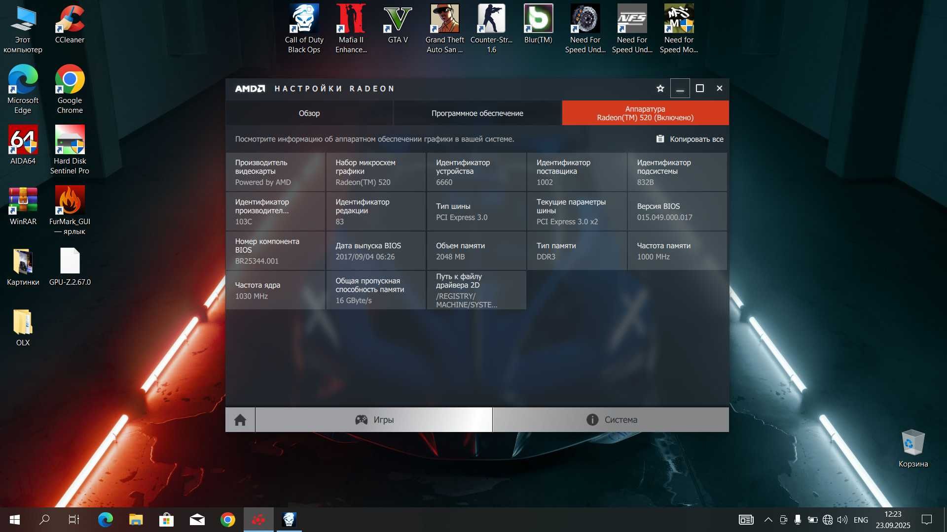Select the Grand Theft Auto San icon

click(x=444, y=29)
